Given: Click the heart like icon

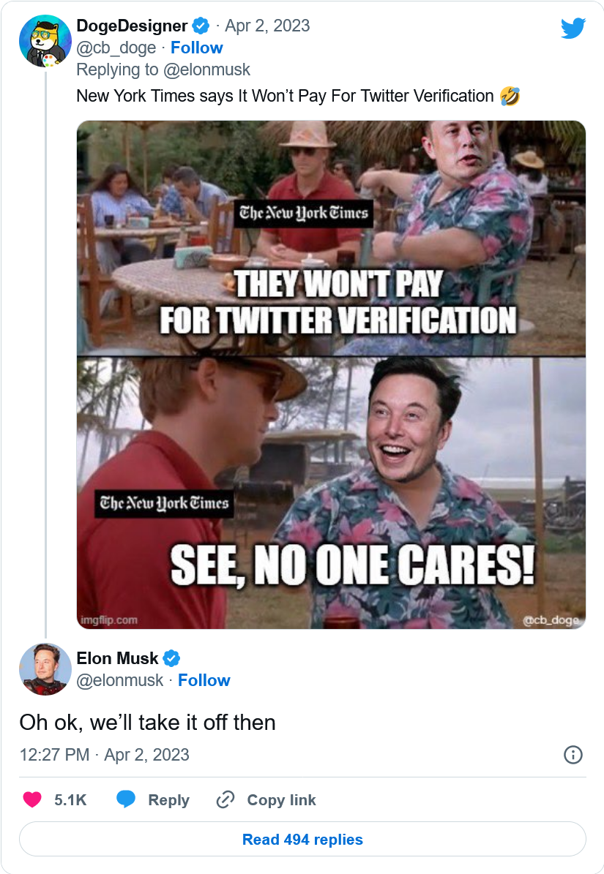Looking at the screenshot, I should (32, 800).
